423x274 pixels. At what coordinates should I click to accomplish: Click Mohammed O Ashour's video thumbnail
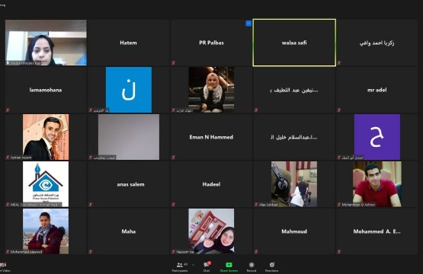pyautogui.click(x=377, y=184)
